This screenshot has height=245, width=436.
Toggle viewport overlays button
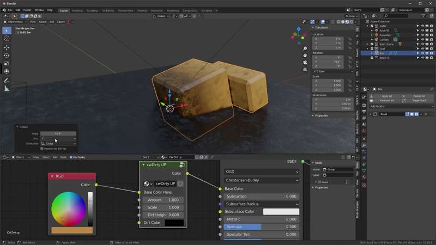[323, 22]
